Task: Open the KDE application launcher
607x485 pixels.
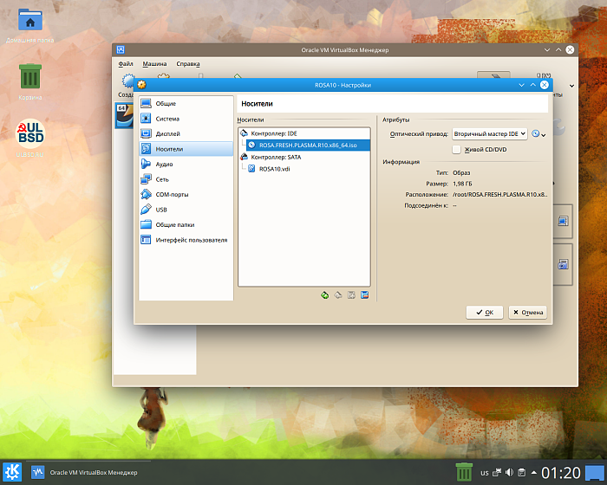Action: [x=12, y=472]
